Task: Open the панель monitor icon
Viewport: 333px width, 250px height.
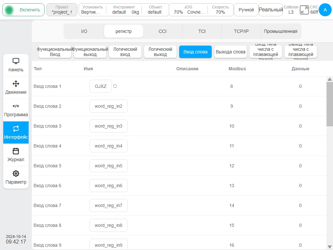Action: point(16,61)
